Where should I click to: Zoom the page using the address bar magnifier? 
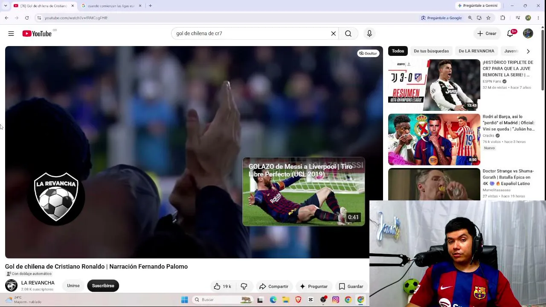pyautogui.click(x=470, y=18)
